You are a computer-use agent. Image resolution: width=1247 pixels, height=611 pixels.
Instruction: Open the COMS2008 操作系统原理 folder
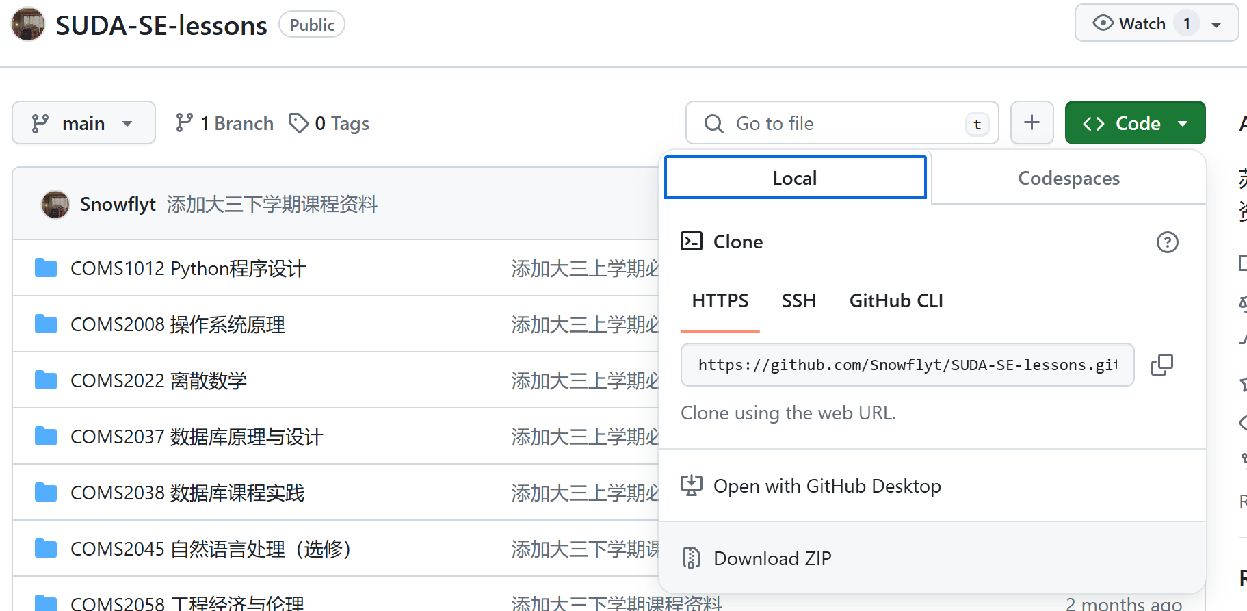[x=178, y=325]
